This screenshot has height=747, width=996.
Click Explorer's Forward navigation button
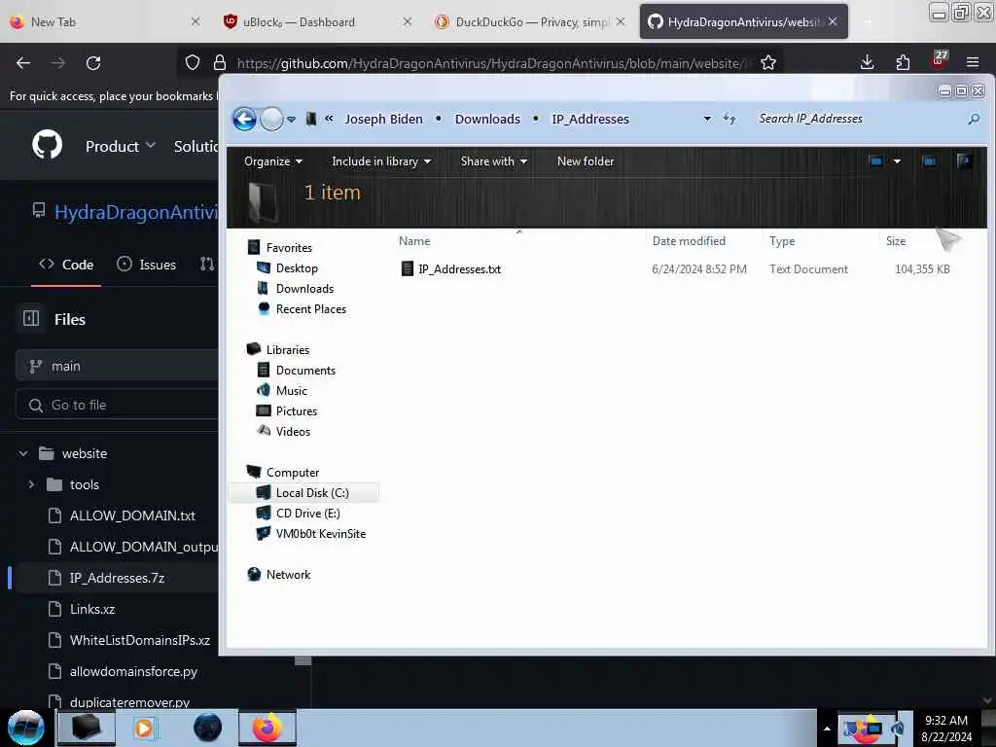(272, 119)
